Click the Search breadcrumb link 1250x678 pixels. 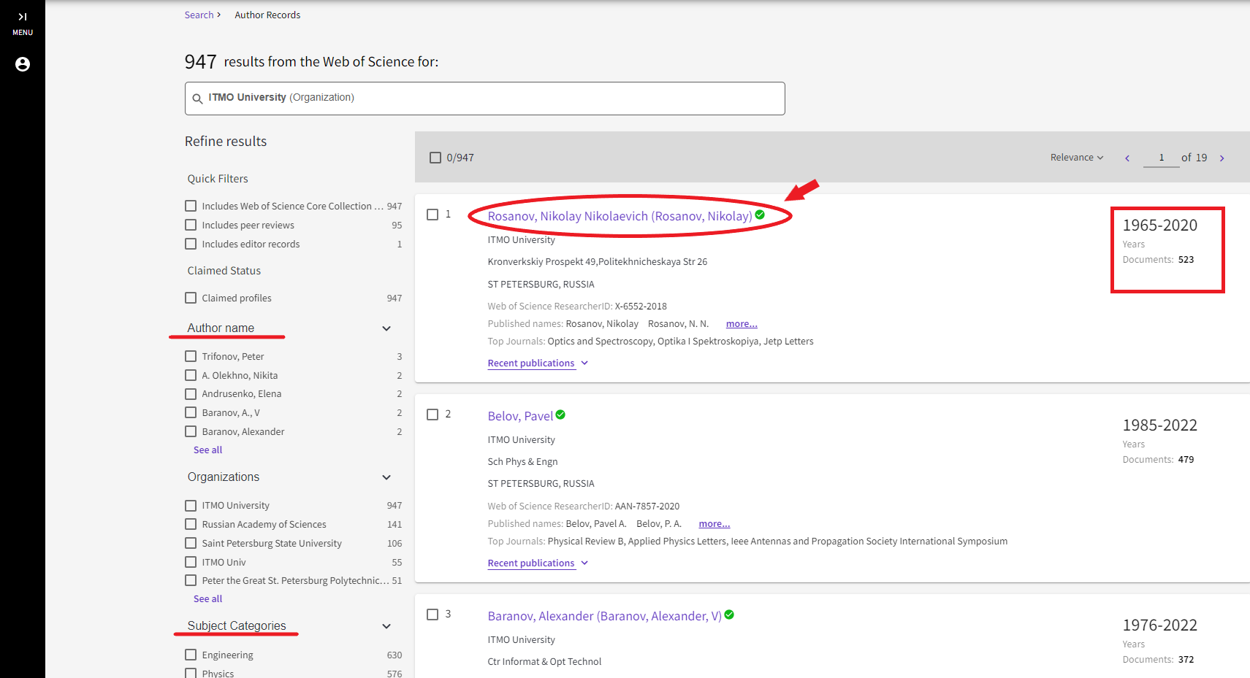pyautogui.click(x=199, y=15)
